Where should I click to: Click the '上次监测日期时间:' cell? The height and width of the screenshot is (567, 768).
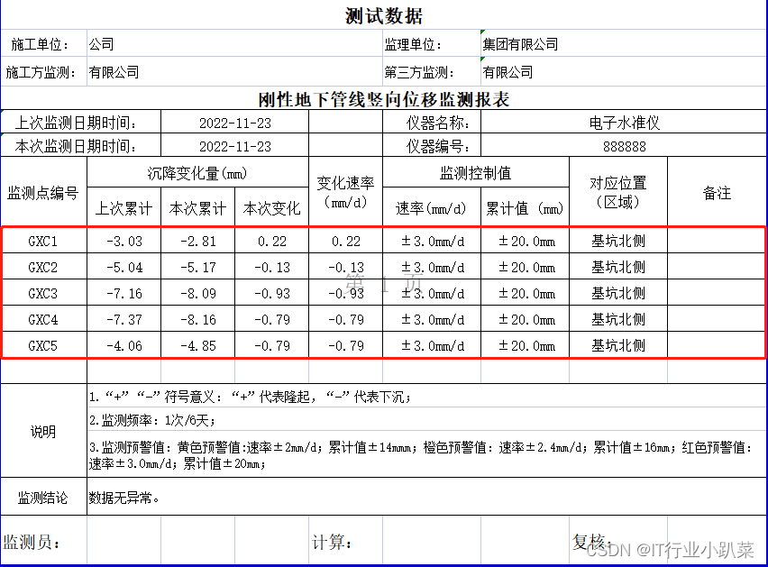point(81,123)
